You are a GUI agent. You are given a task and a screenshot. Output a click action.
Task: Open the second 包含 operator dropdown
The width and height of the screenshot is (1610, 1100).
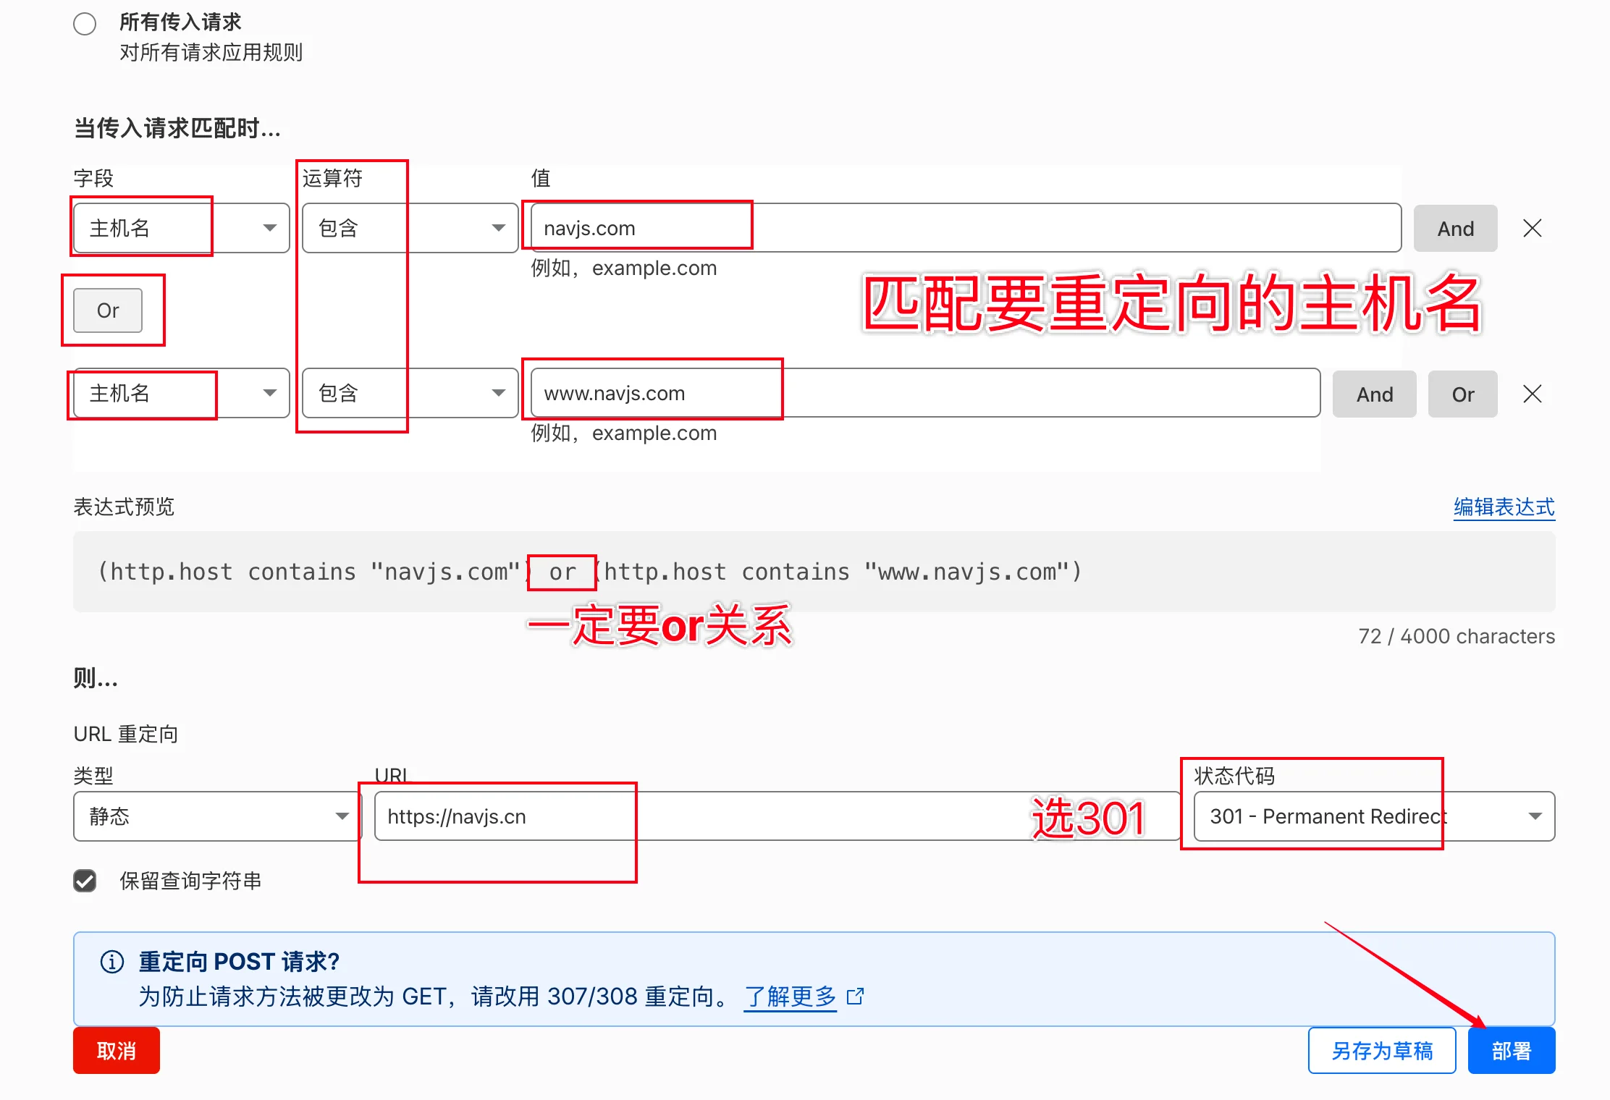coord(410,393)
